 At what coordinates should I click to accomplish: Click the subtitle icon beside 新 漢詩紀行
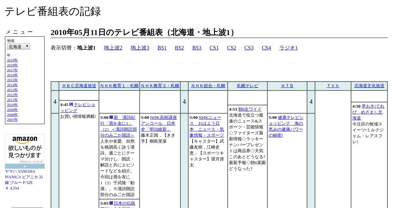pos(111,117)
